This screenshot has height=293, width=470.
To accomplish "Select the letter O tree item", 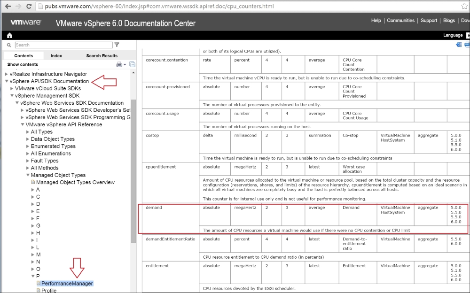I will click(38, 269).
